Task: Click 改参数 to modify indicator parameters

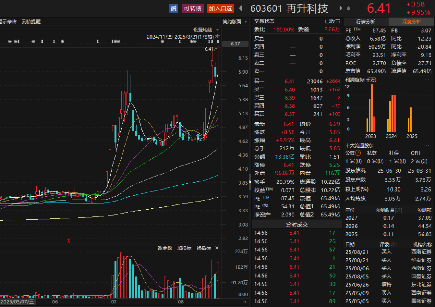Action: pos(165,248)
